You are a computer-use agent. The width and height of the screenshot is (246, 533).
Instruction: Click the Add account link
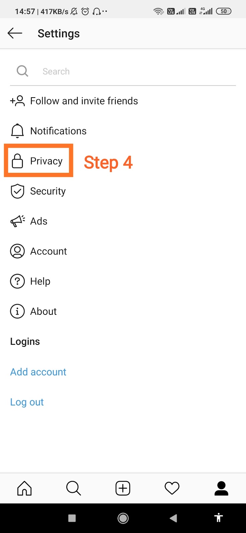(x=38, y=372)
